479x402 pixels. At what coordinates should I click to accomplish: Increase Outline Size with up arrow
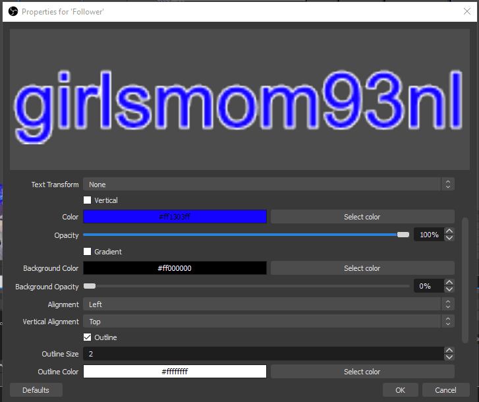pyautogui.click(x=449, y=351)
